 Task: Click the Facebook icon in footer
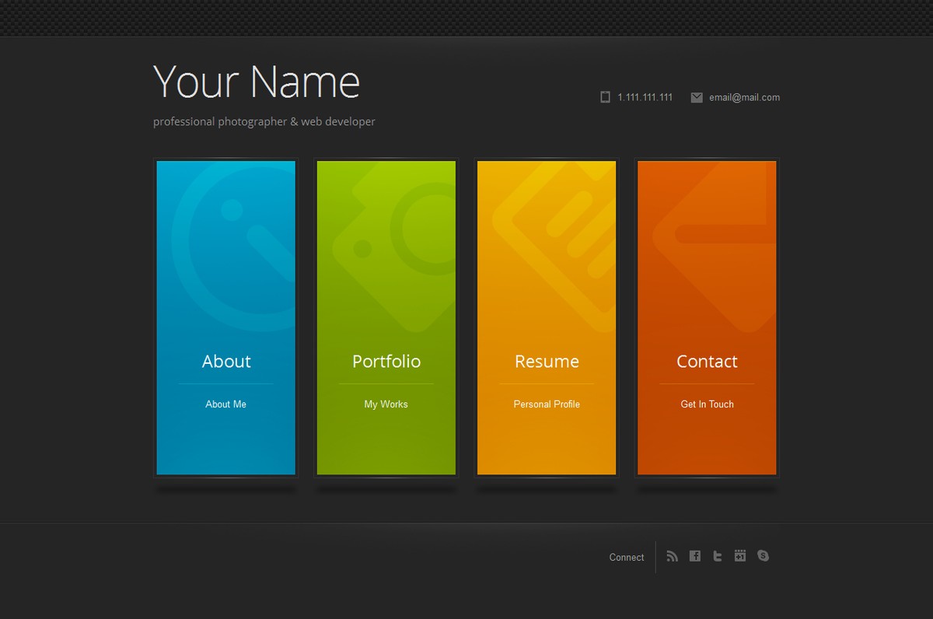point(695,556)
